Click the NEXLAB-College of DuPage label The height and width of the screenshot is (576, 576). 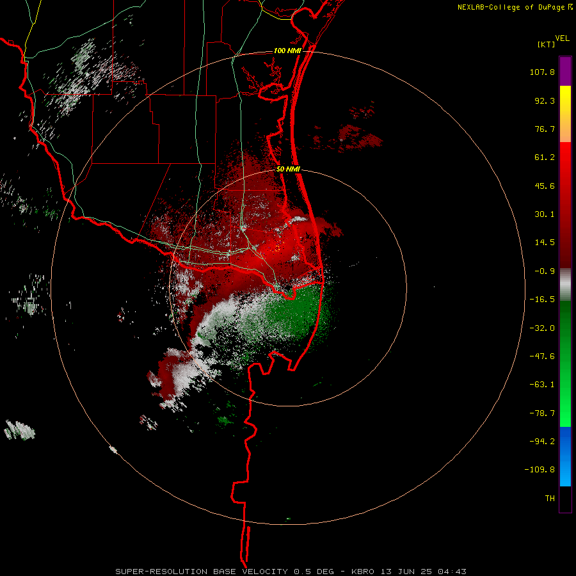[511, 7]
